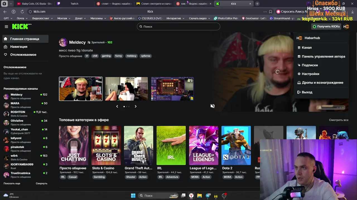Screen dimensions: 357x200
Task: Click the Yandex home button in toolbar
Action: (x=13, y=12)
